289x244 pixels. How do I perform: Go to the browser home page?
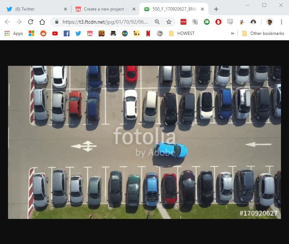[42, 22]
